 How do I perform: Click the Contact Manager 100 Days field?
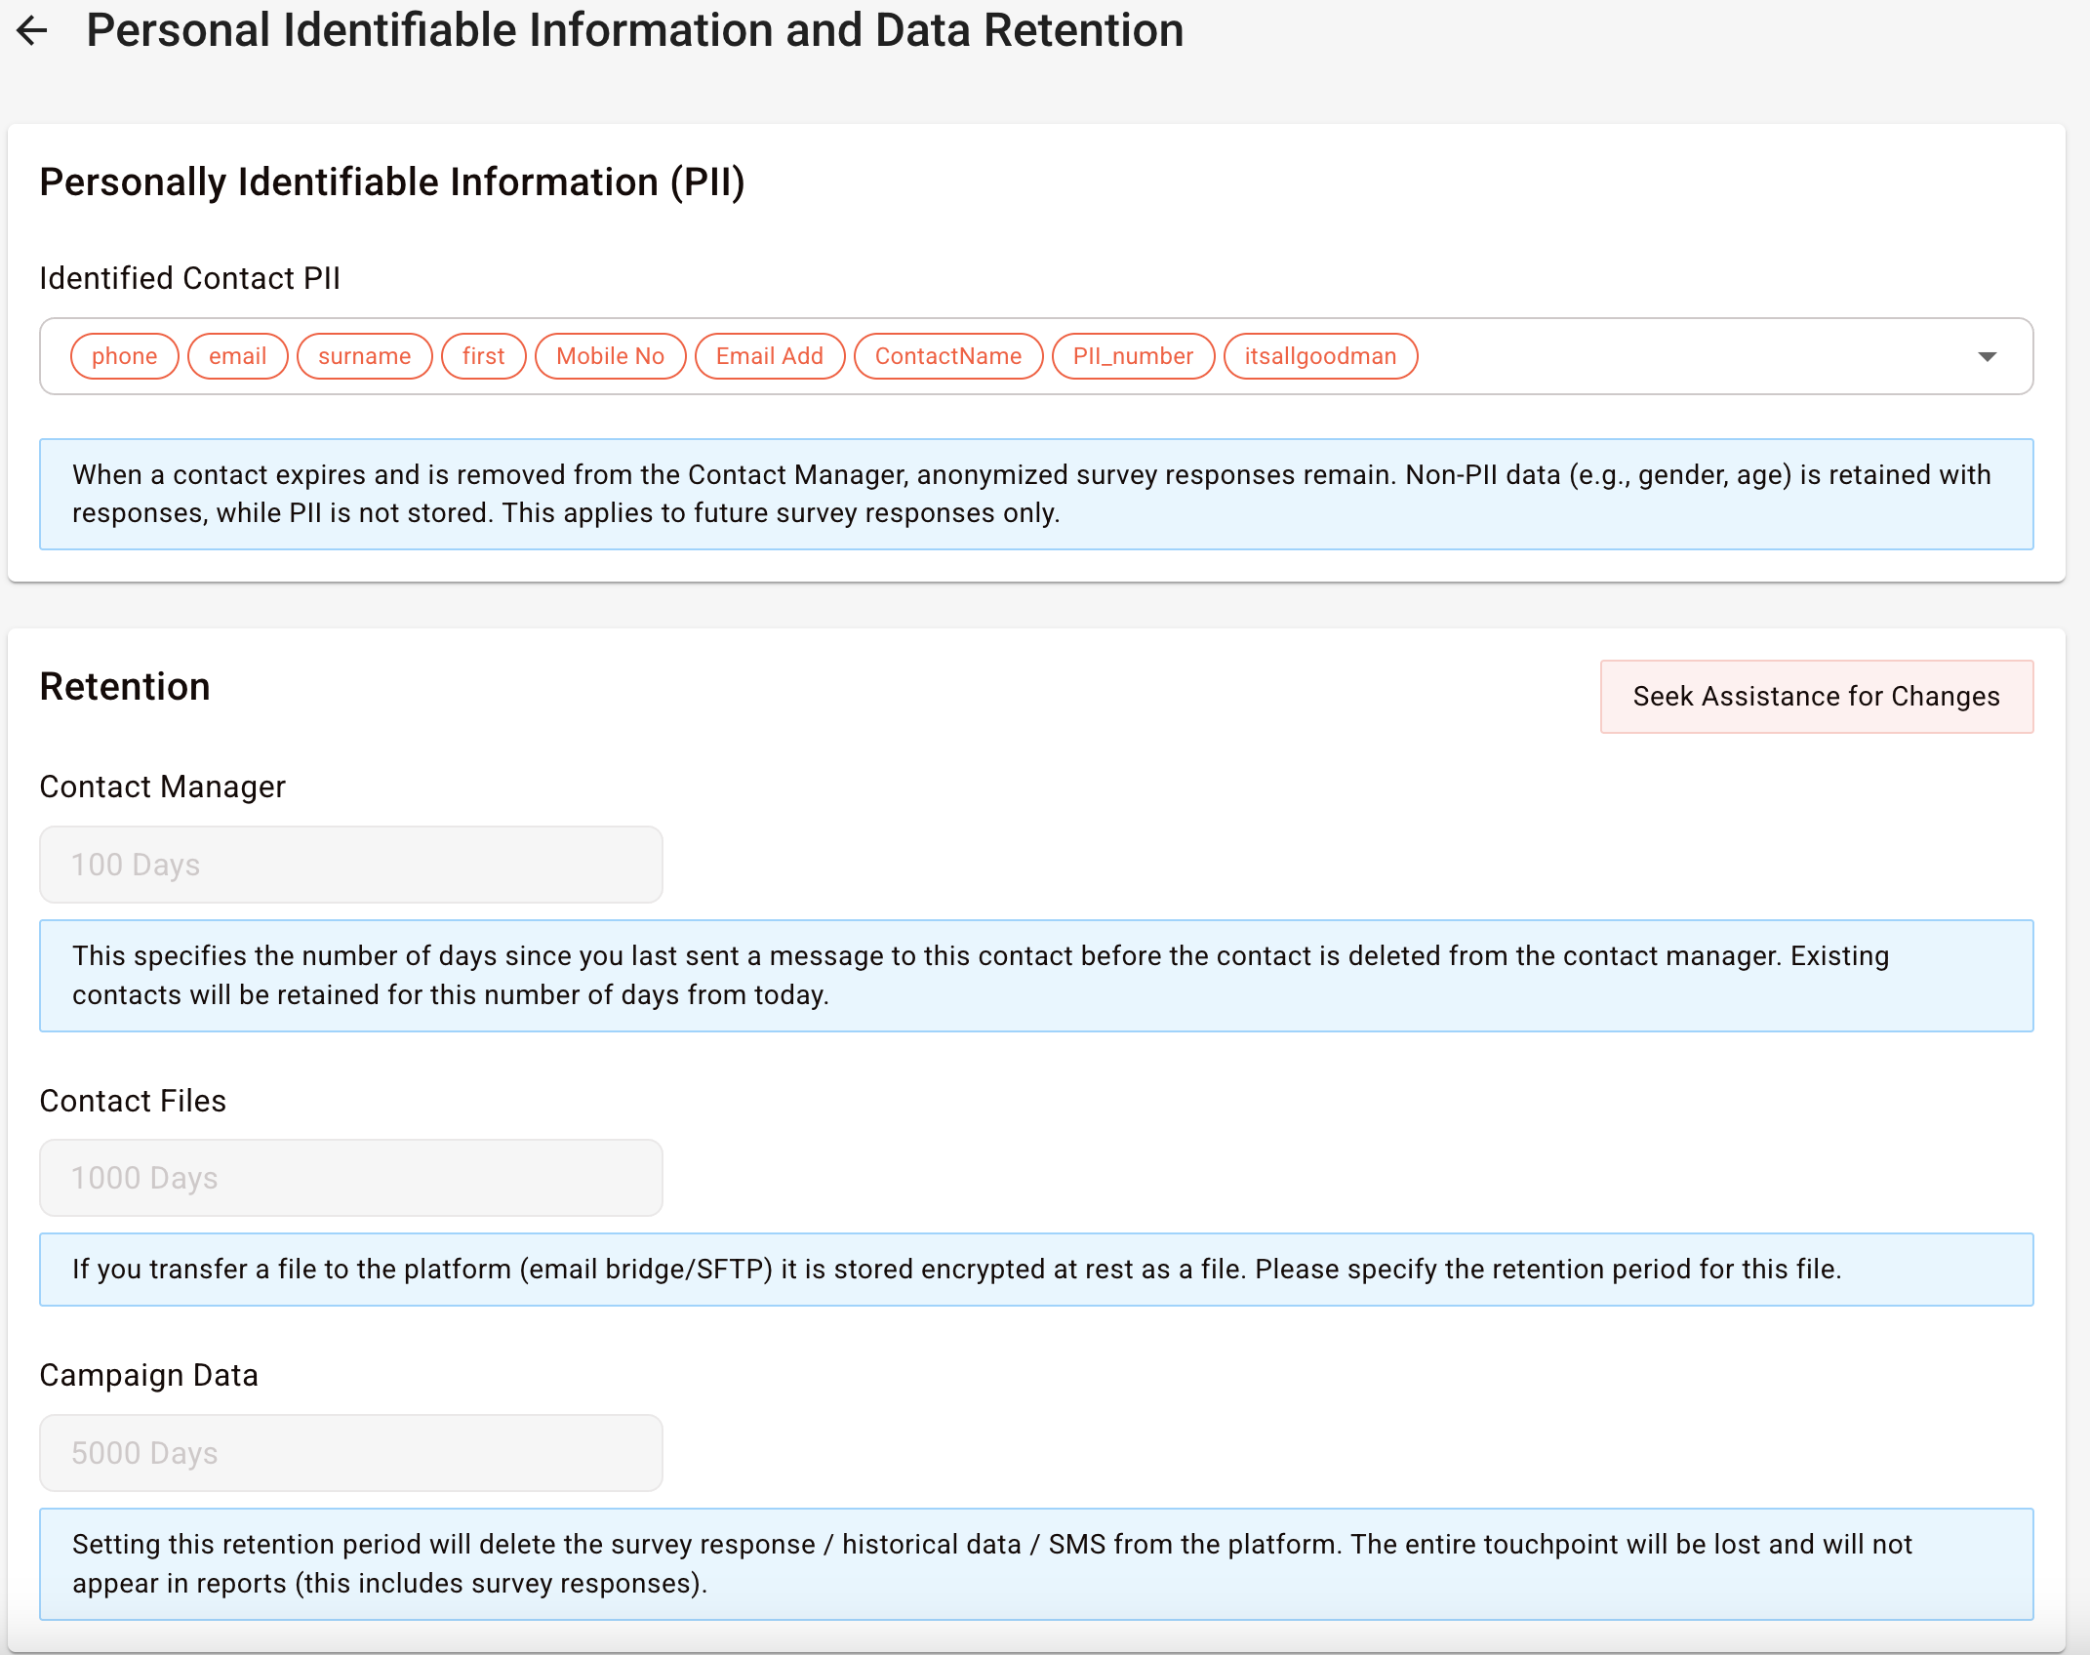tap(351, 866)
